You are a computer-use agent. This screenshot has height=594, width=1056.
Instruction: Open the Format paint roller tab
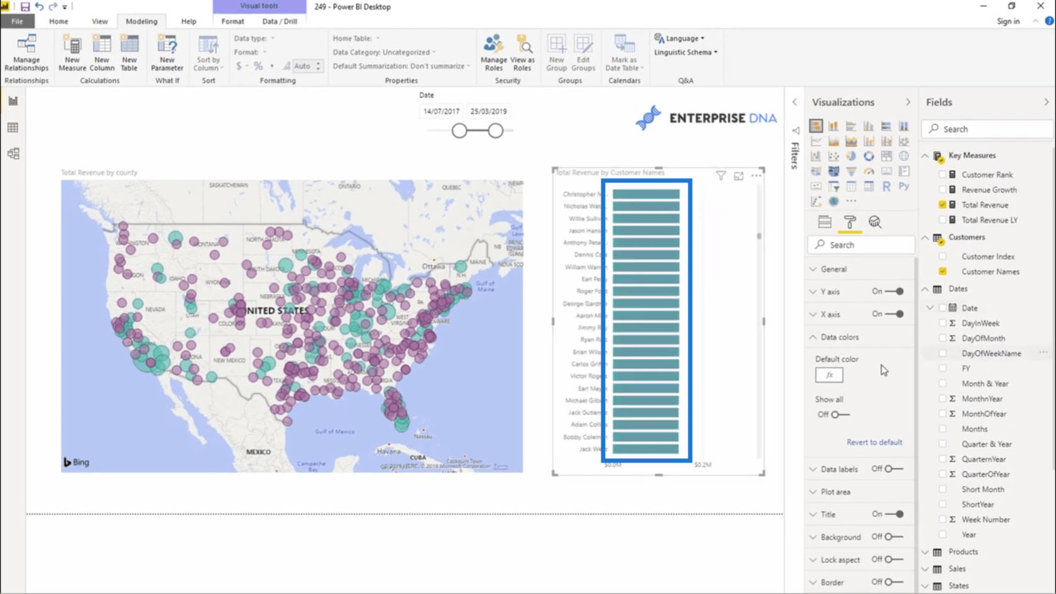(x=850, y=222)
